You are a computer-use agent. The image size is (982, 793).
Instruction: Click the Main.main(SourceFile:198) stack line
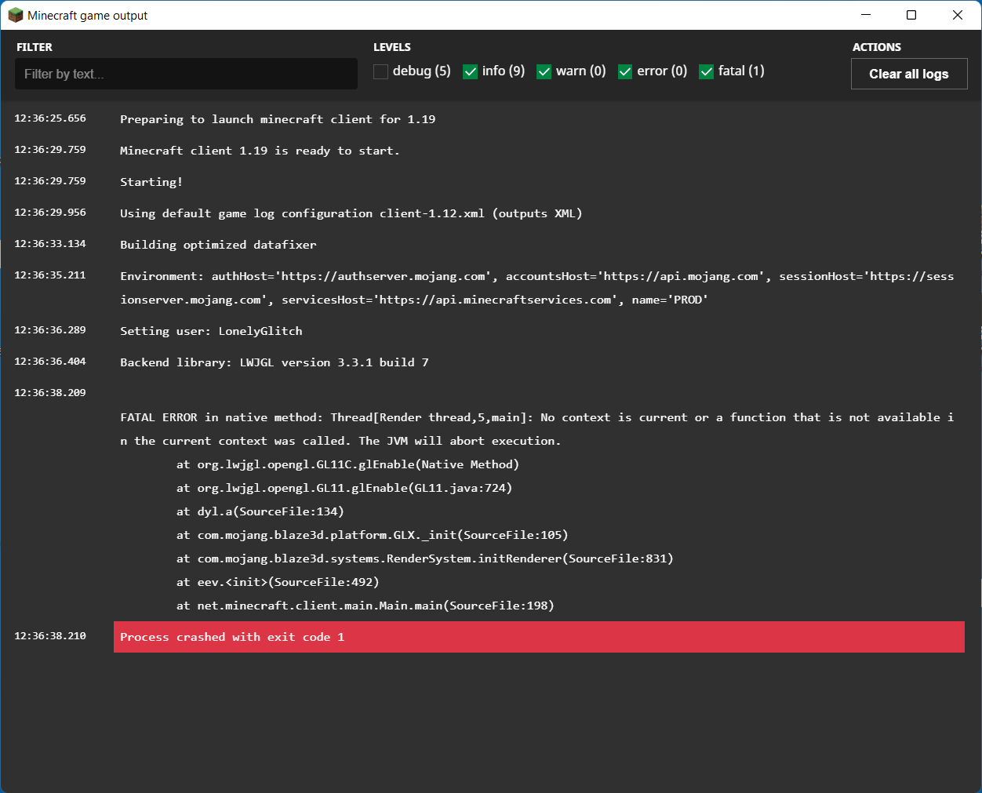coord(366,606)
